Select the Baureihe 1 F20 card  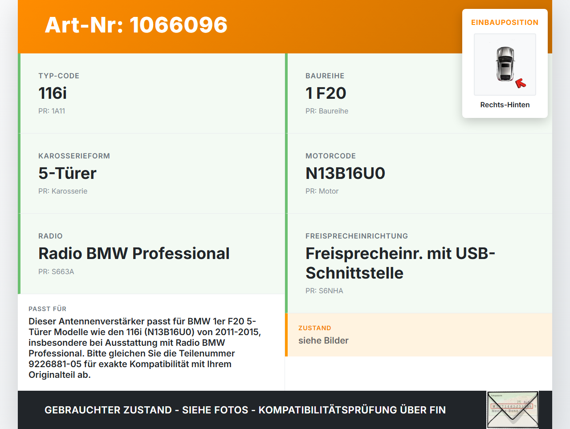tap(419, 93)
